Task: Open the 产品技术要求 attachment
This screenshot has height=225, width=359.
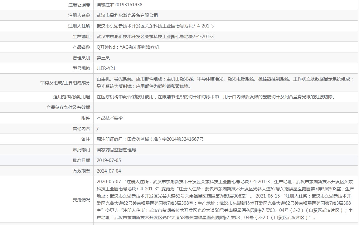Action: point(110,118)
